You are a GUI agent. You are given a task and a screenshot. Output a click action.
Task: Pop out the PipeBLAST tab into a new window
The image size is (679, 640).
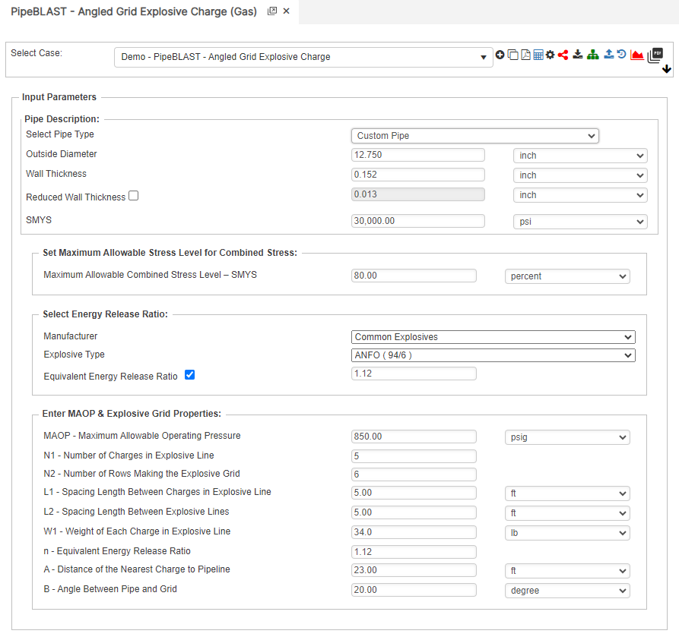[x=272, y=11]
